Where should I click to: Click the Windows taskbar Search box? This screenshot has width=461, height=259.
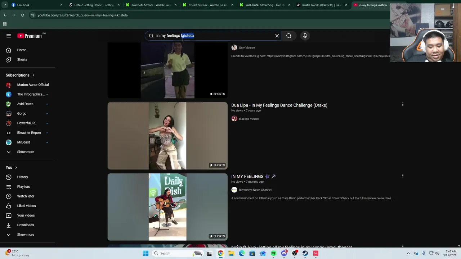point(178,253)
